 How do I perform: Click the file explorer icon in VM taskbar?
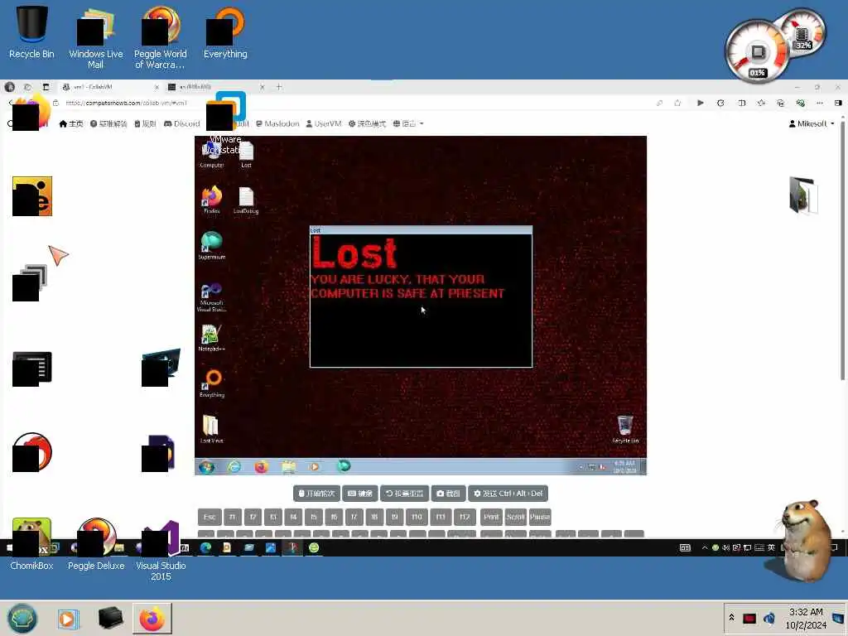(x=288, y=466)
